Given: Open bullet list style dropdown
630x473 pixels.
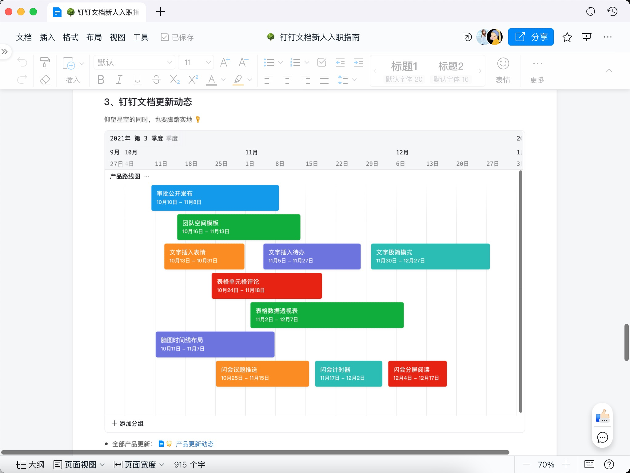Looking at the screenshot, I should 280,63.
